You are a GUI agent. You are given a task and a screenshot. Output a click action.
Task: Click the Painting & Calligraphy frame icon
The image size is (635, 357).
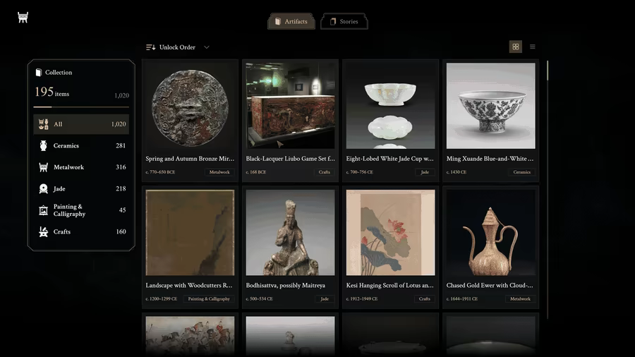pos(43,210)
